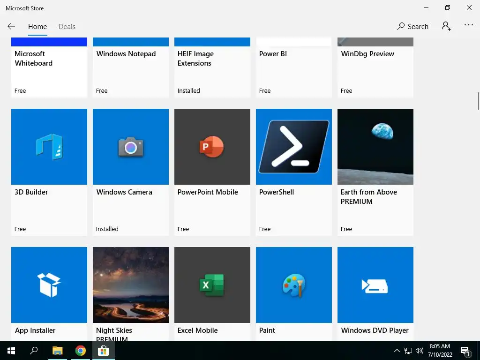Open the network status tray icon
This screenshot has height=360, width=480.
(408, 351)
